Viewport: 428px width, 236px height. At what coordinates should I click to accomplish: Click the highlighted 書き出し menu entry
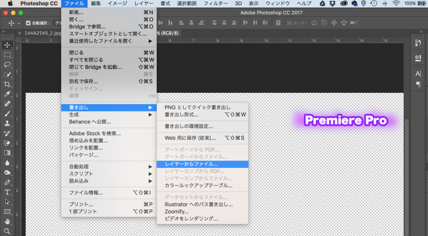(109, 107)
